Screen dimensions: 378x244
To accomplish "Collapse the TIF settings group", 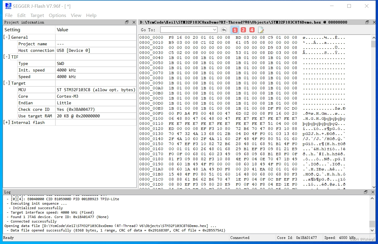I will (x=7, y=57).
